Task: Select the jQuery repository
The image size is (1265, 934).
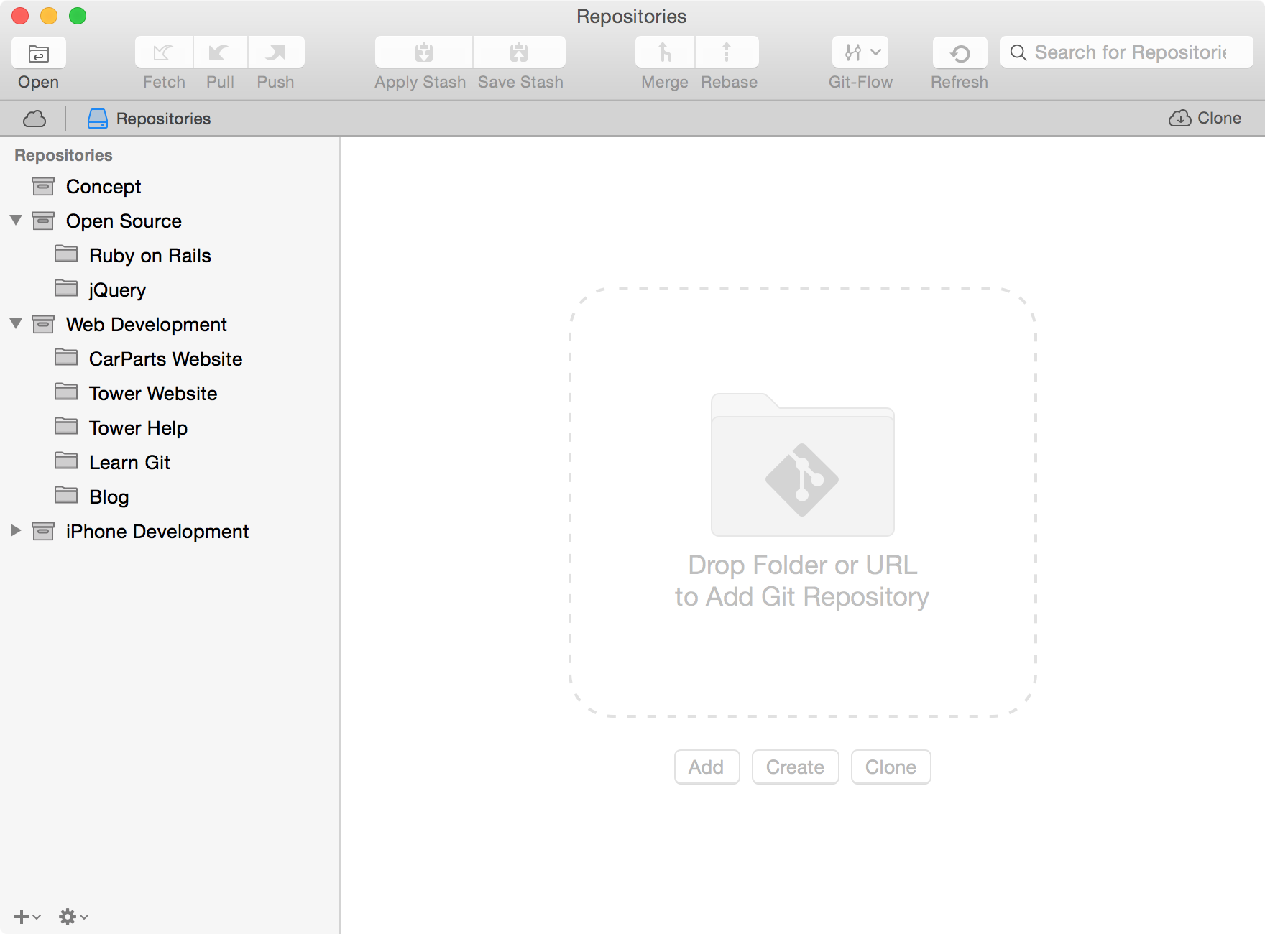Action: [x=170, y=290]
